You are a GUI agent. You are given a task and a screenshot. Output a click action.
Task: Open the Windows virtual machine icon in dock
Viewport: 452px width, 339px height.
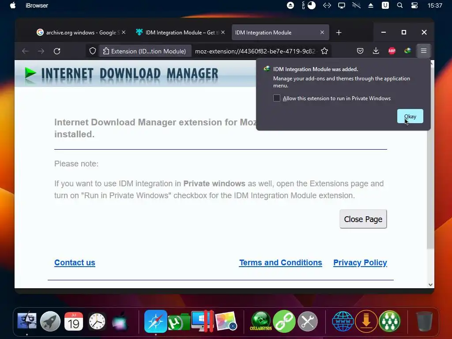[202, 321]
